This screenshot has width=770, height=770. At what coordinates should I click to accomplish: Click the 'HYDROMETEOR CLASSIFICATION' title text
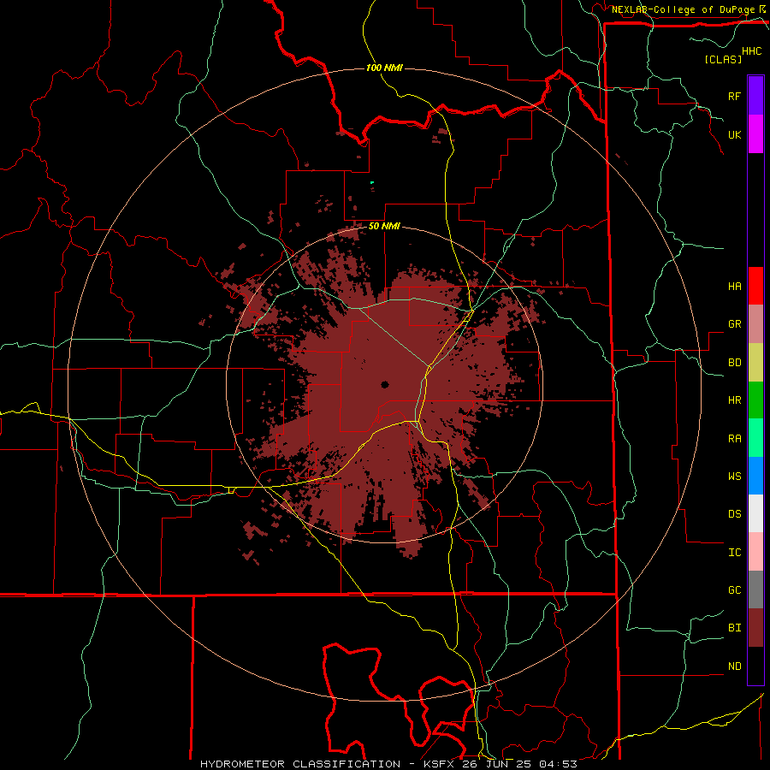tap(300, 764)
